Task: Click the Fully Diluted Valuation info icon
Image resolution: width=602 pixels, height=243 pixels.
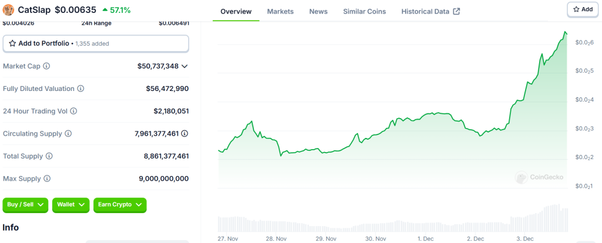Action: pos(81,89)
